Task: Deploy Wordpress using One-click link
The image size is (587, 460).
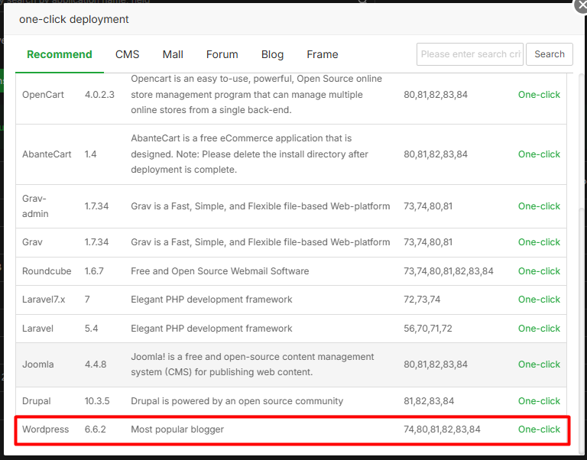Action: 539,429
